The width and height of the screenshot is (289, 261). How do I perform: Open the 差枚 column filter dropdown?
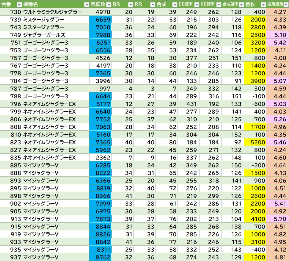pos(263,5)
